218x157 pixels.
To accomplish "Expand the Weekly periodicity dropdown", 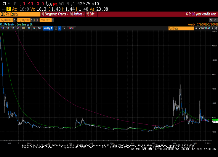I will 48,28.
